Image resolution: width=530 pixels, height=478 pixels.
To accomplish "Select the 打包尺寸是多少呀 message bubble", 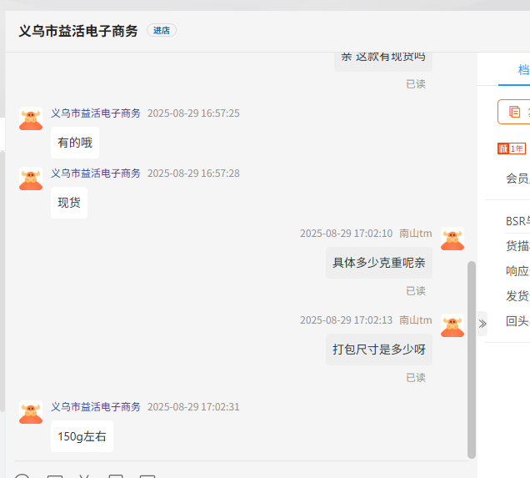I will coord(379,350).
